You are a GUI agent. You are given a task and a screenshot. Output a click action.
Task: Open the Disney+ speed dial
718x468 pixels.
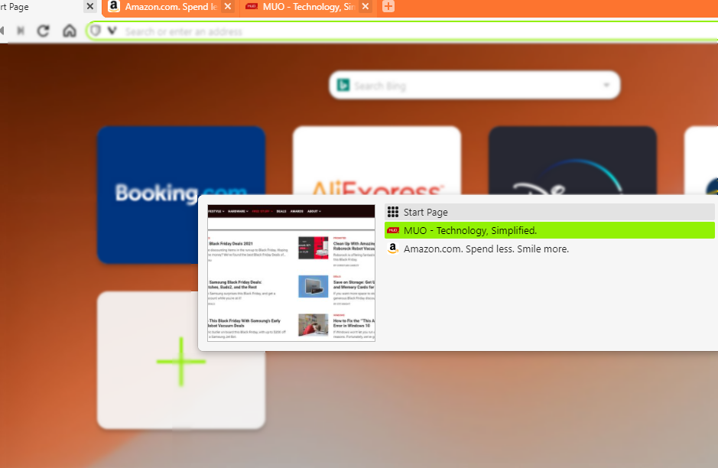pos(573,161)
